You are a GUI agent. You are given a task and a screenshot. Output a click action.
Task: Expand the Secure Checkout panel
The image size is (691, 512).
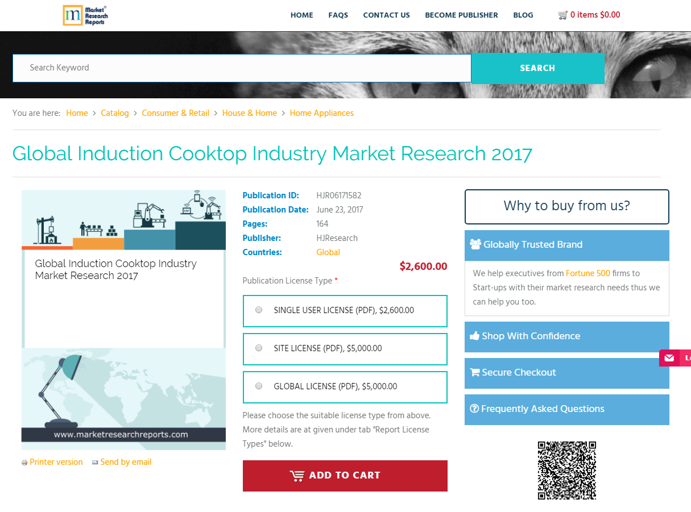[x=567, y=373]
